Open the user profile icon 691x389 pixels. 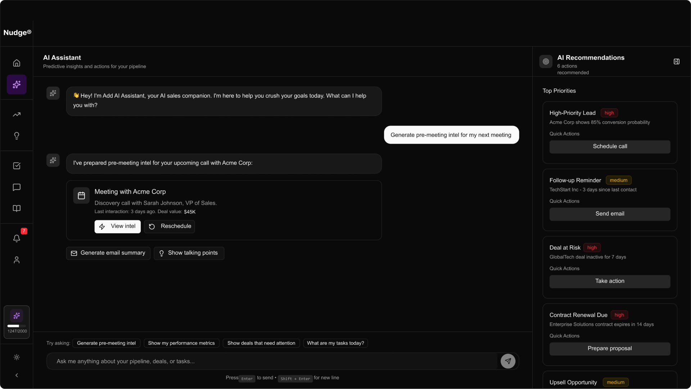point(17,260)
